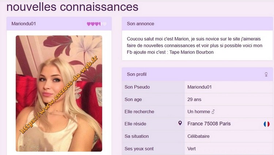
Task: Click the Mariondu01 username header
Action: [x=24, y=24]
